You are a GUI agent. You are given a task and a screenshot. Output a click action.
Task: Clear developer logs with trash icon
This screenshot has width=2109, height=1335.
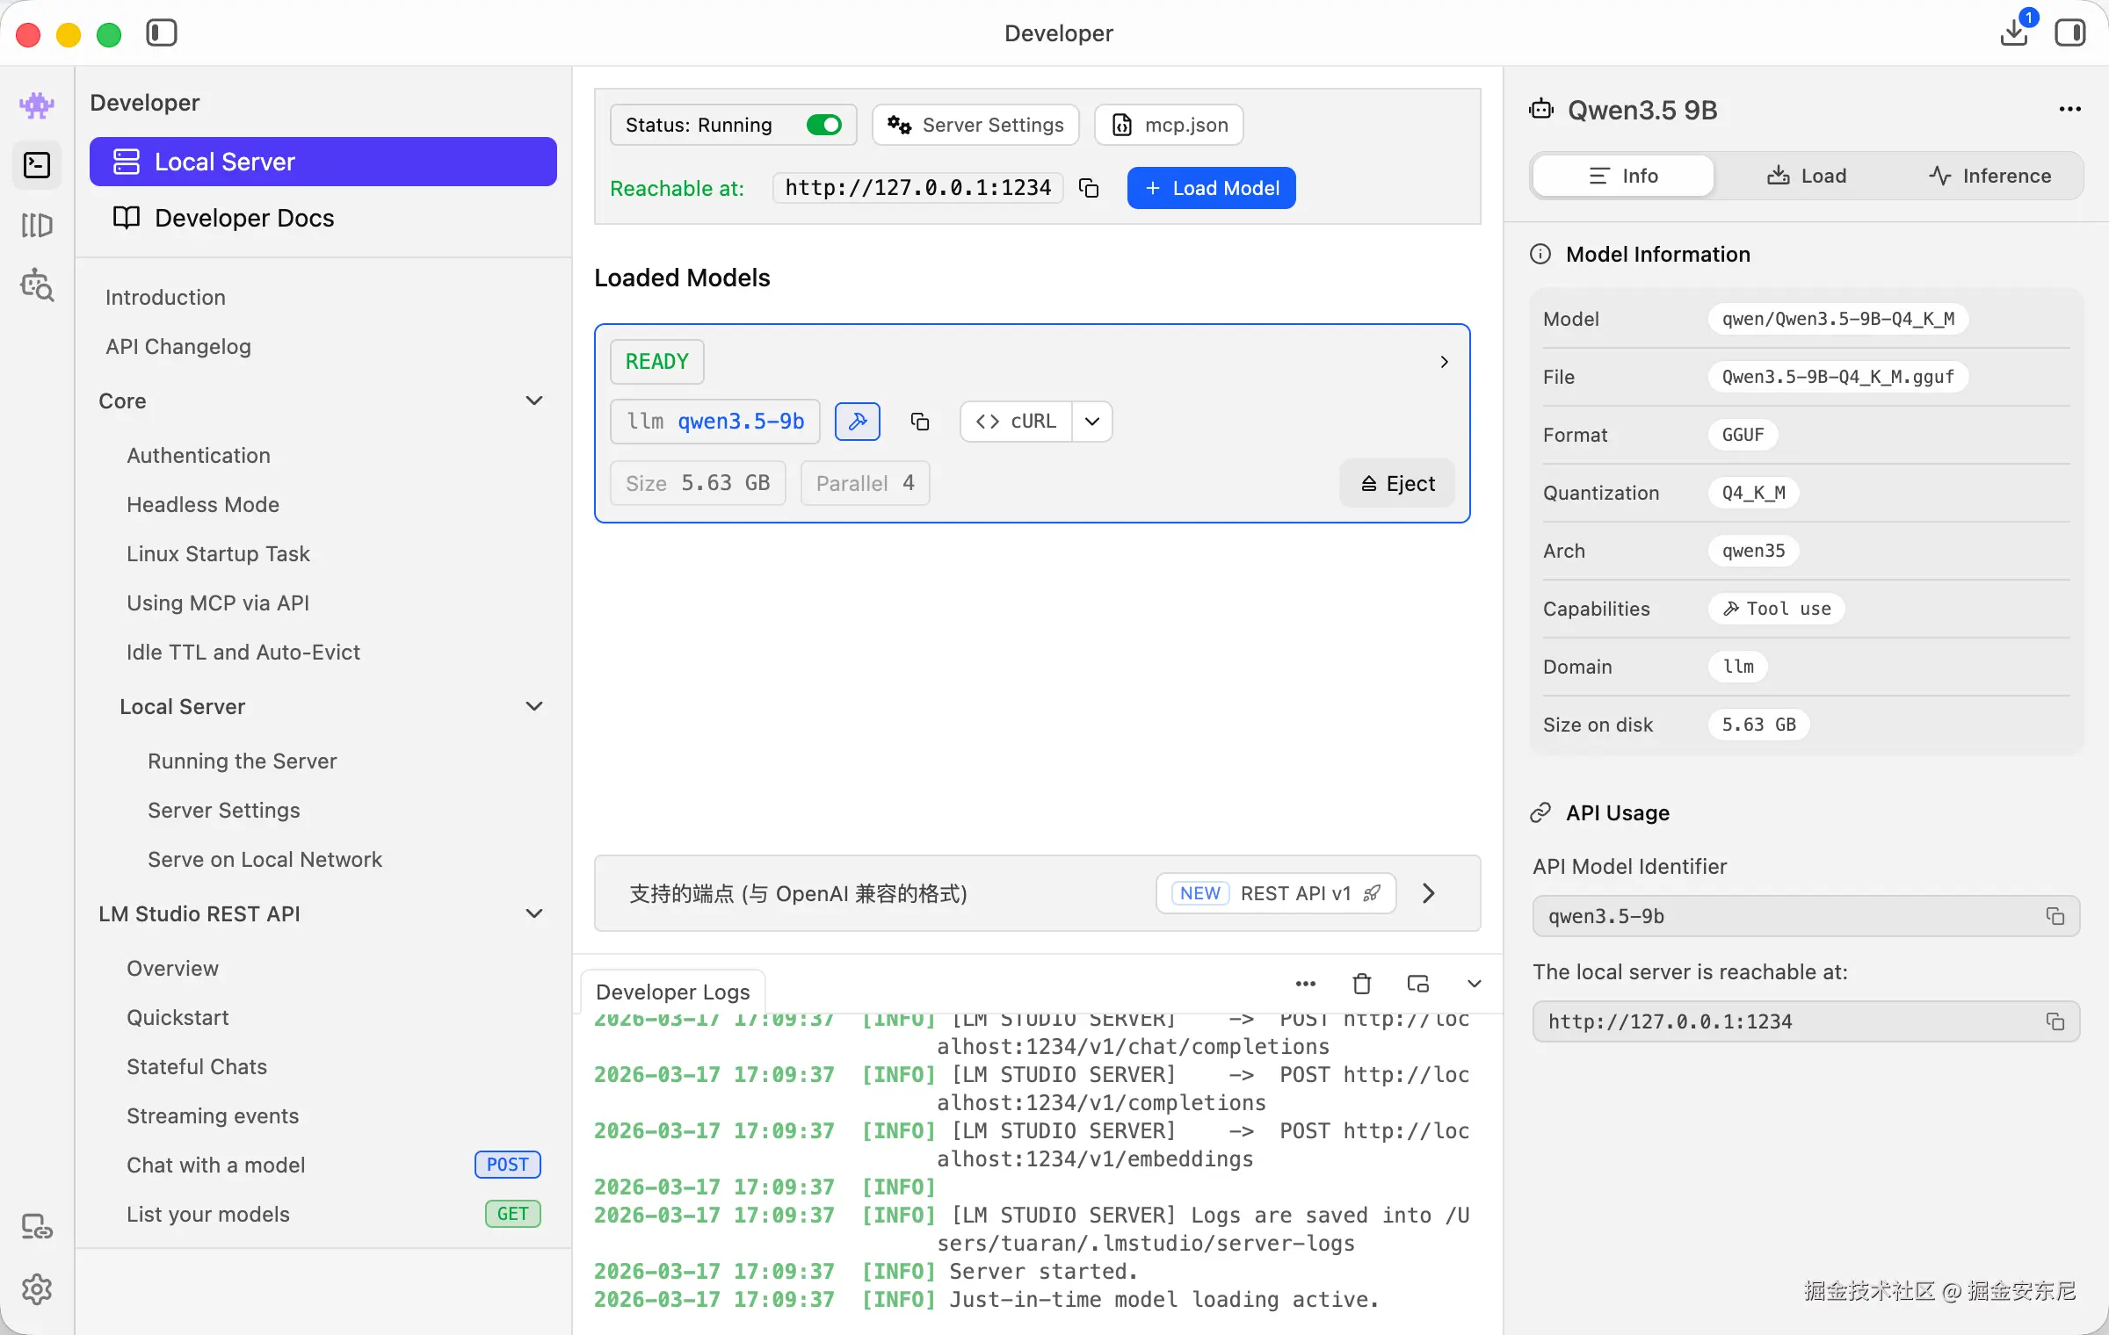[x=1361, y=984]
